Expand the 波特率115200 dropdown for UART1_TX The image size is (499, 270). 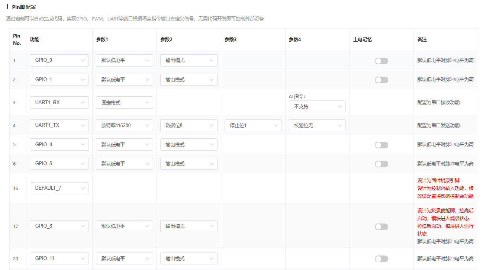coord(124,125)
